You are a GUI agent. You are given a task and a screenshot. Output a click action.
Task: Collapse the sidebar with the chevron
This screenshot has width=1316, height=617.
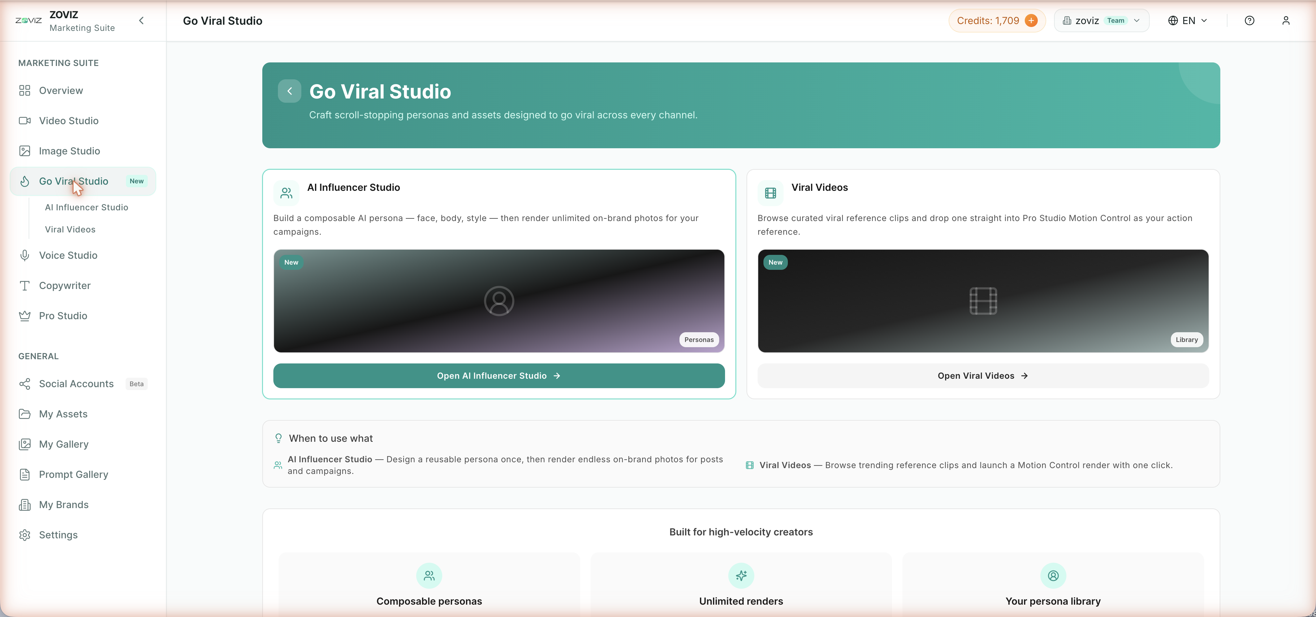(142, 20)
